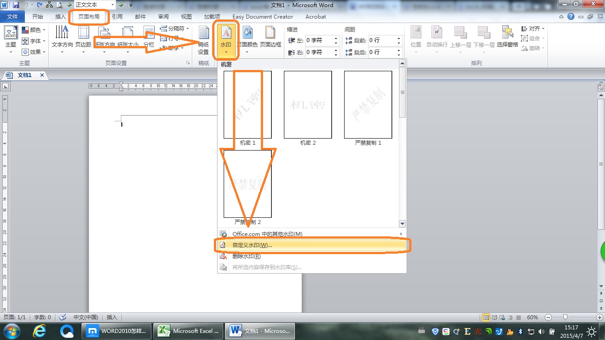Click Text Direction (文字方向) button
The width and height of the screenshot is (605, 340).
[62, 40]
